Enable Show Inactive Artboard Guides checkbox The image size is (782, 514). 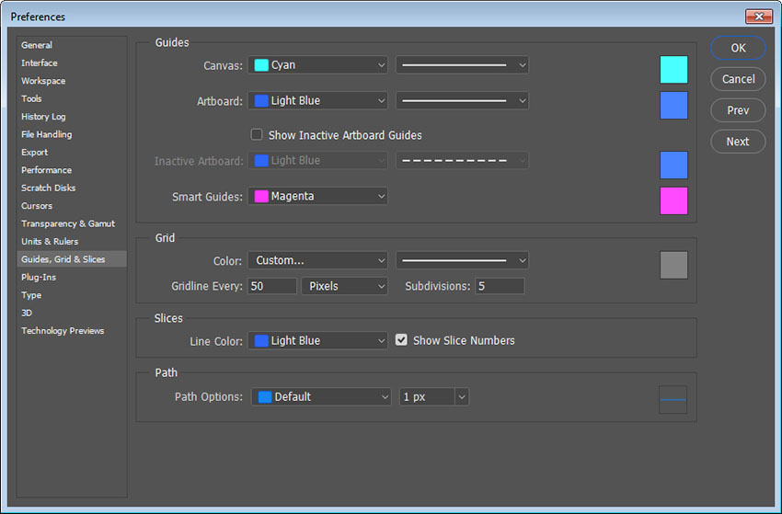point(257,135)
